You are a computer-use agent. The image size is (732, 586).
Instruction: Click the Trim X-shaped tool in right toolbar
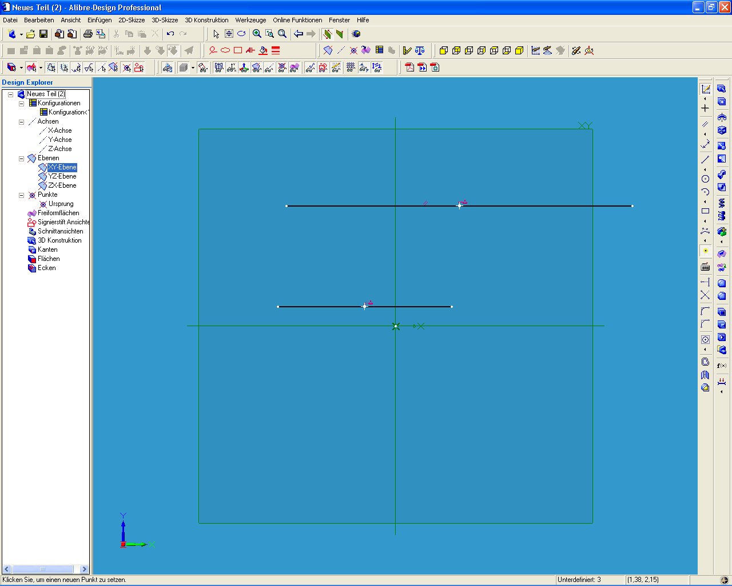point(705,295)
